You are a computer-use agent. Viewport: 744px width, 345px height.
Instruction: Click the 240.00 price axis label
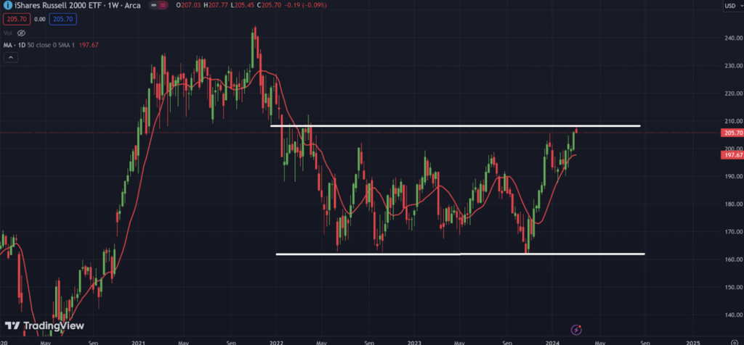click(732, 38)
